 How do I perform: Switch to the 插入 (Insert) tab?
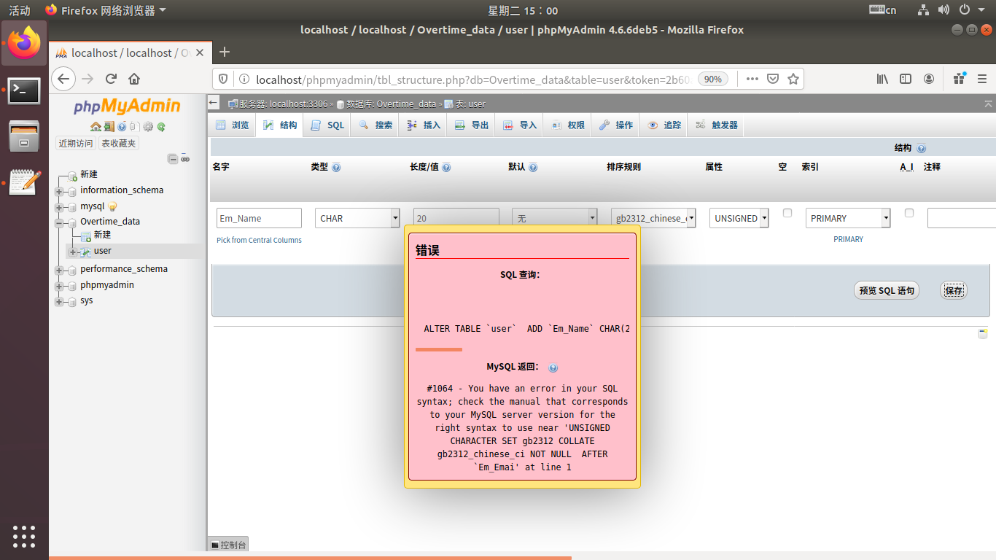(x=424, y=125)
